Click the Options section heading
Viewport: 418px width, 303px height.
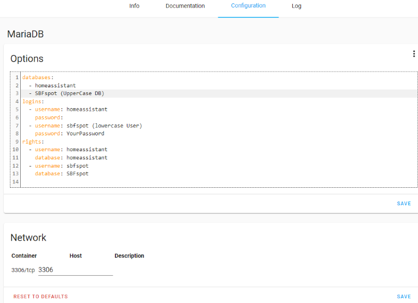pyautogui.click(x=27, y=58)
